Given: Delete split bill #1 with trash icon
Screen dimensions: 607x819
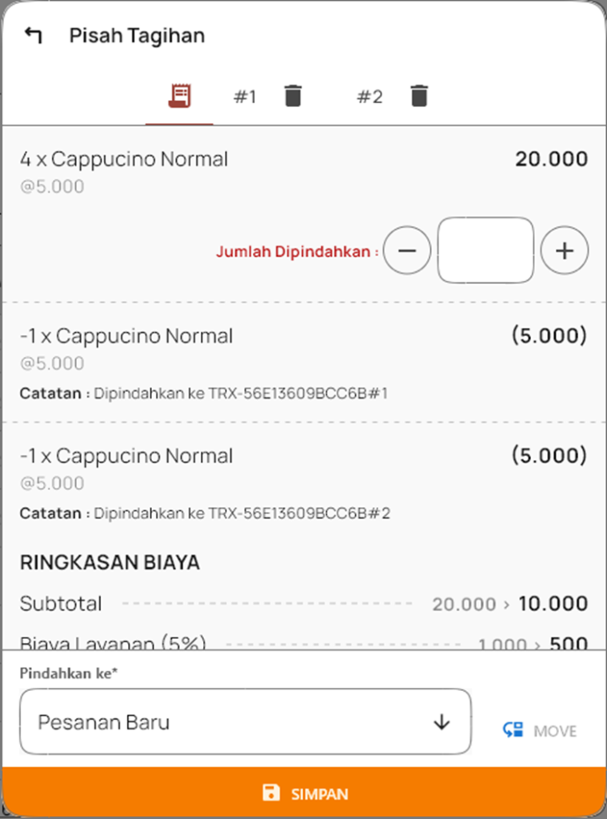Looking at the screenshot, I should (294, 97).
